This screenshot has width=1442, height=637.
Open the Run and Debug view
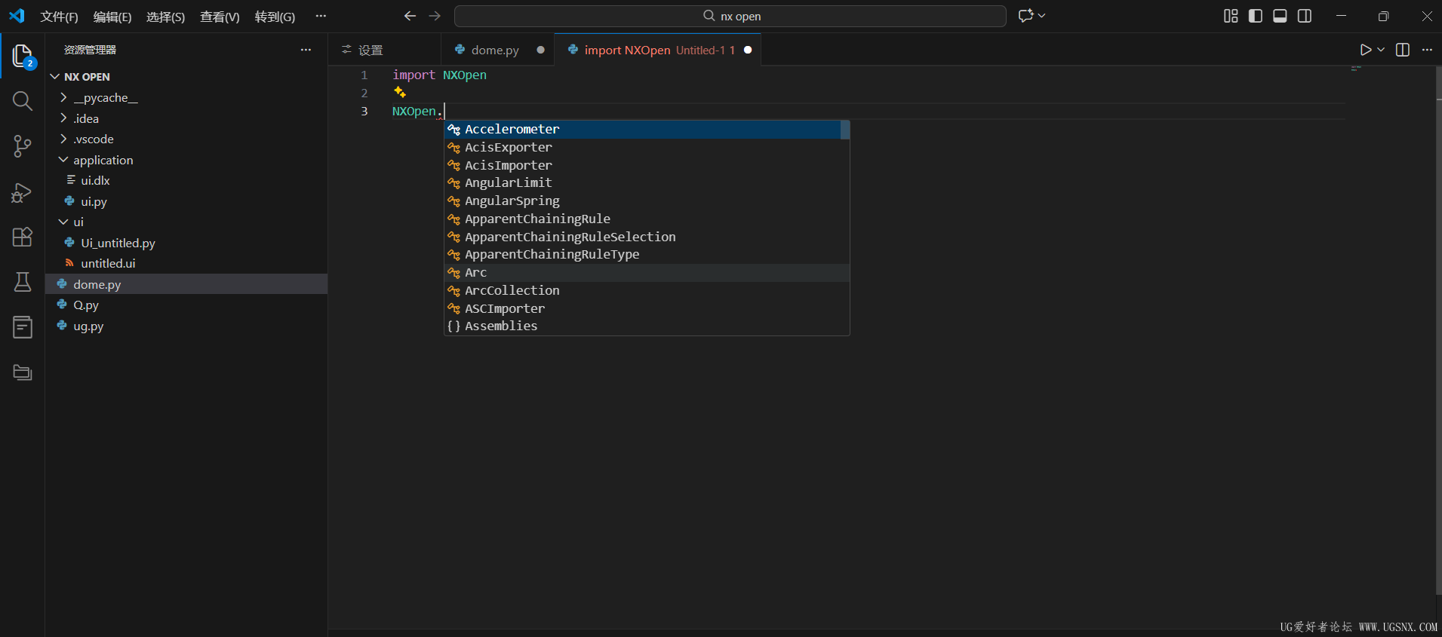(x=23, y=192)
